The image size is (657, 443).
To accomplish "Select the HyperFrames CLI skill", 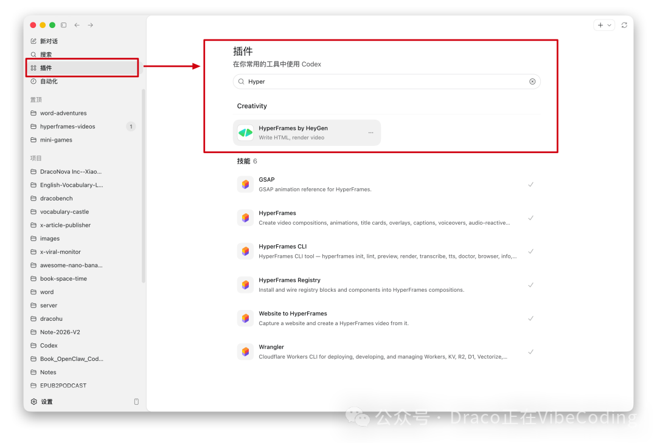I will (387, 252).
